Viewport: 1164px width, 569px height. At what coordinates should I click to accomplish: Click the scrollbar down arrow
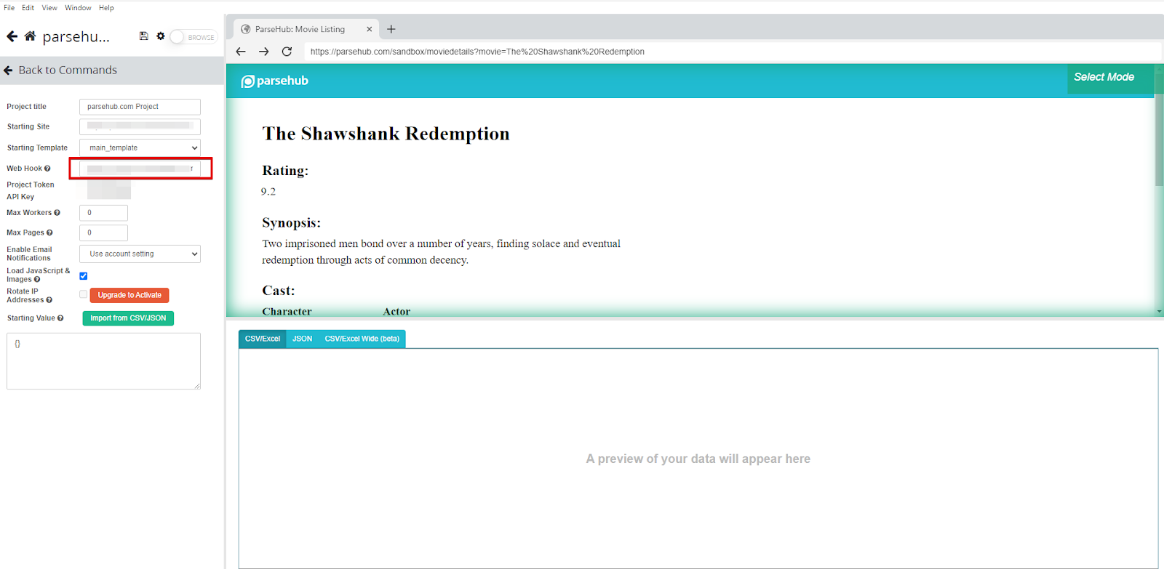click(1160, 311)
